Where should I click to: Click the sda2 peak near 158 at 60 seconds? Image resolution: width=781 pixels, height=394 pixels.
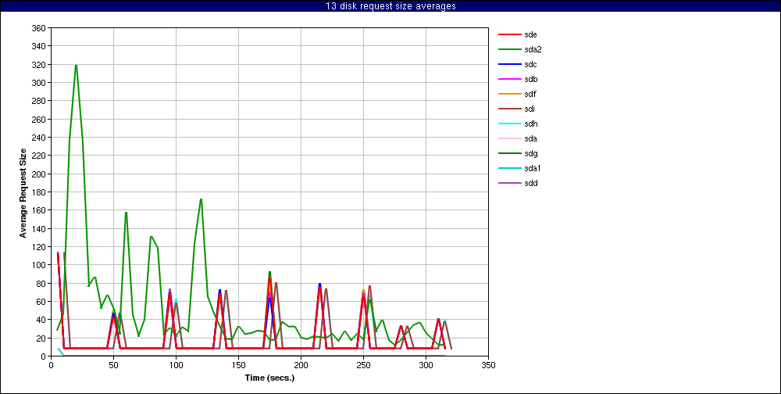coord(126,212)
